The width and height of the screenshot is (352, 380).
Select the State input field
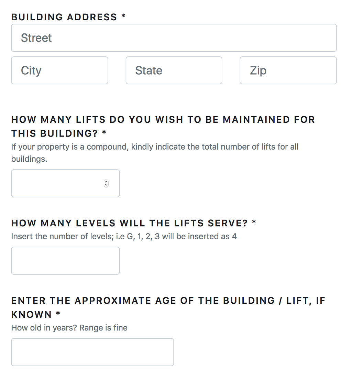point(174,70)
